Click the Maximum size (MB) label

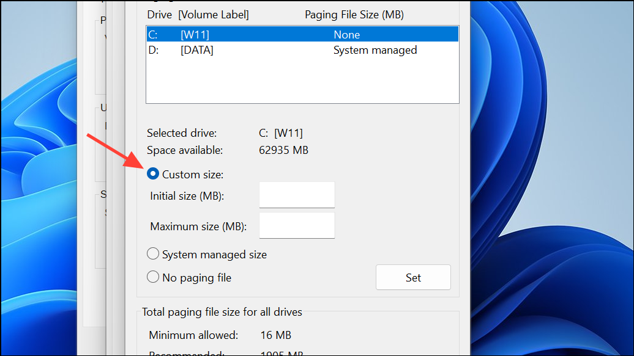(x=198, y=227)
